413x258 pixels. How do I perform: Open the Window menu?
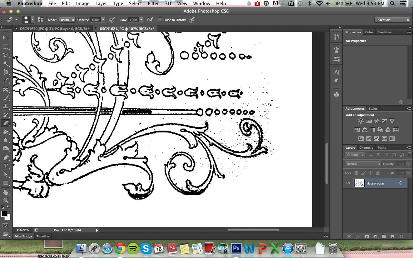[202, 4]
